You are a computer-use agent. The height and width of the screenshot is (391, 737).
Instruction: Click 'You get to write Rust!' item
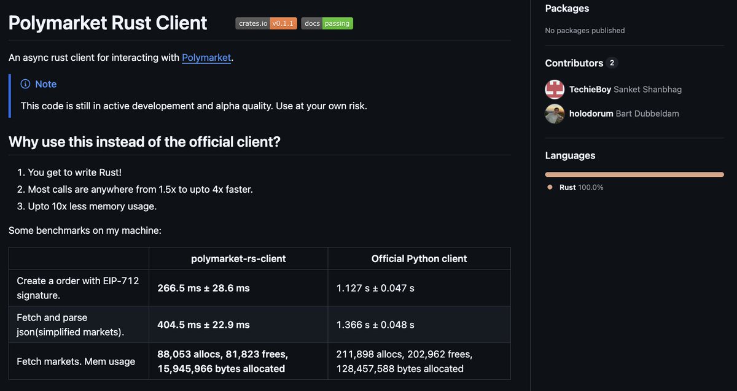(74, 173)
